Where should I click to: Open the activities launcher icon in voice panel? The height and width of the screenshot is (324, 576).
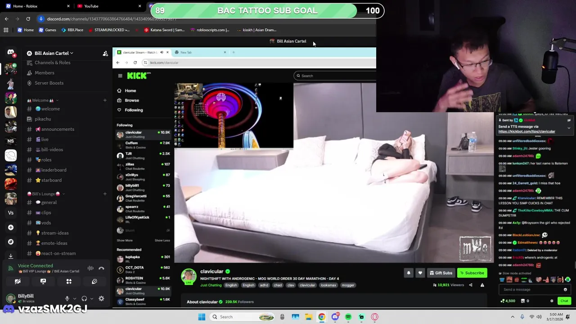click(69, 281)
